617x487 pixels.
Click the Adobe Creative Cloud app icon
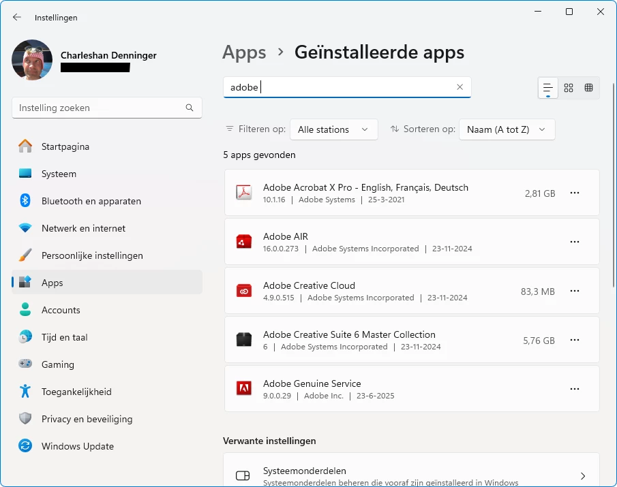(244, 291)
